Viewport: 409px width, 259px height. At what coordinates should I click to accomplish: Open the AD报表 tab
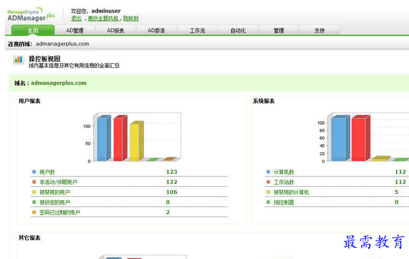click(x=115, y=31)
